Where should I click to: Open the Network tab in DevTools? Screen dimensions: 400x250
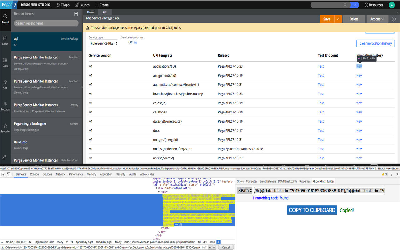coord(61,174)
